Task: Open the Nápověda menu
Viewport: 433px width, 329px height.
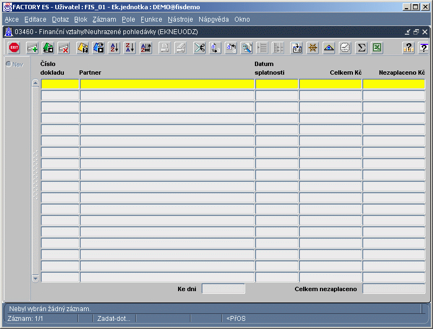Action: point(213,19)
